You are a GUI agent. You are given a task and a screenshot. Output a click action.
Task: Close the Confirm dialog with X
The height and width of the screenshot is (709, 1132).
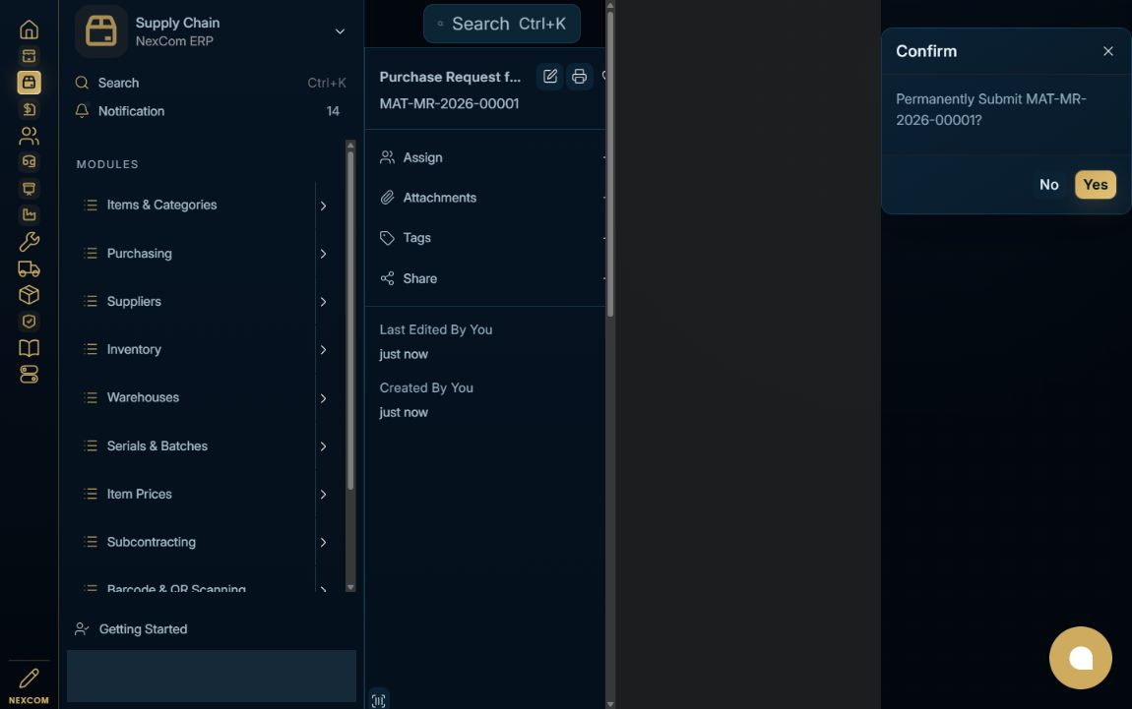(1107, 51)
